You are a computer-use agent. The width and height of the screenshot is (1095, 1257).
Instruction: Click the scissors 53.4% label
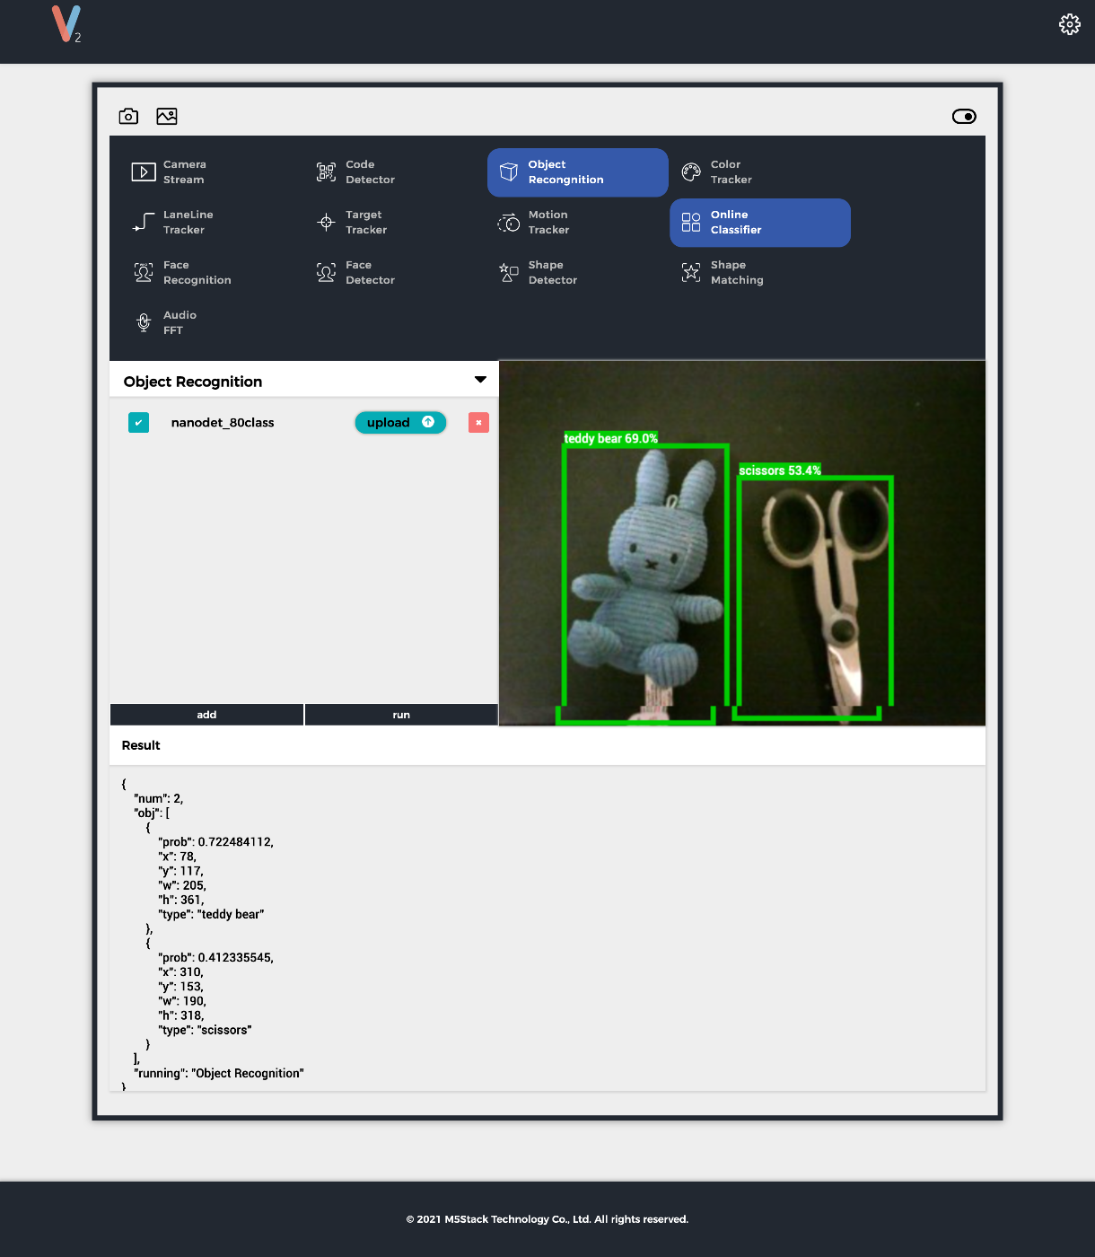[x=779, y=470]
